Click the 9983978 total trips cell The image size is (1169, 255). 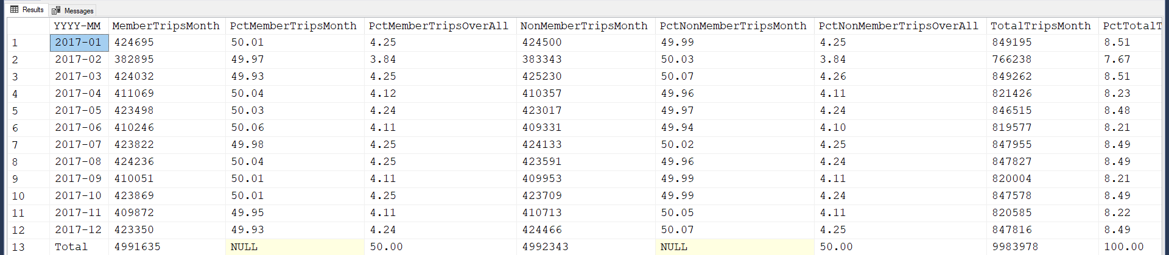[x=1016, y=247]
